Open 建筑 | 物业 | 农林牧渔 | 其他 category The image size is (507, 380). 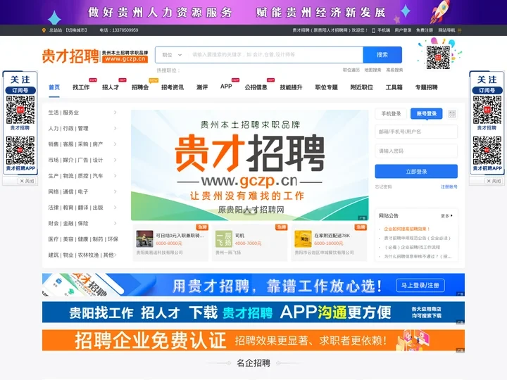[x=82, y=255]
